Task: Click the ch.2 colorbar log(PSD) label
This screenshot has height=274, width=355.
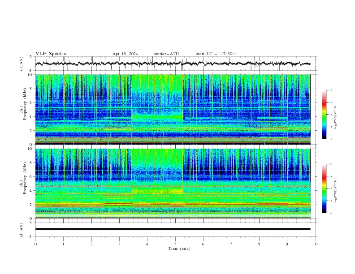Action: pyautogui.click(x=335, y=190)
